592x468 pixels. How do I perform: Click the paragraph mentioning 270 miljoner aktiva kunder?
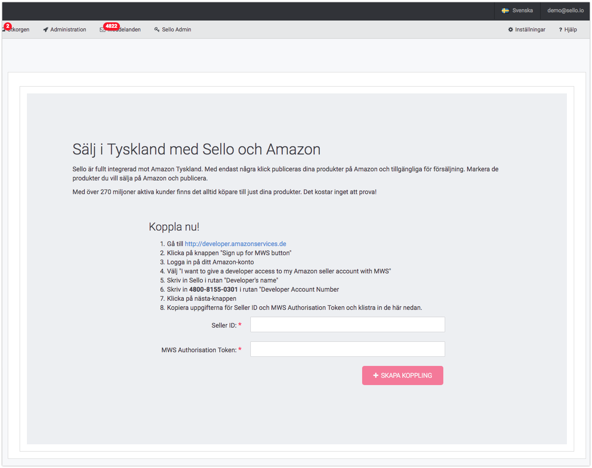pos(224,192)
